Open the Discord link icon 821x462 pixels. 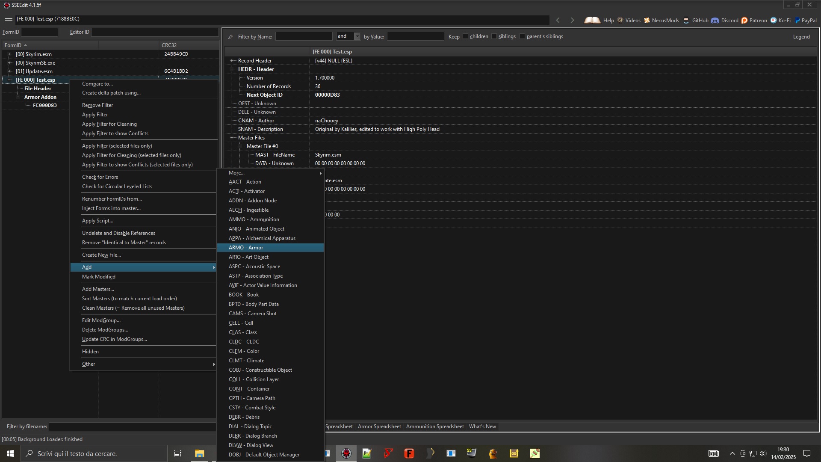point(715,20)
